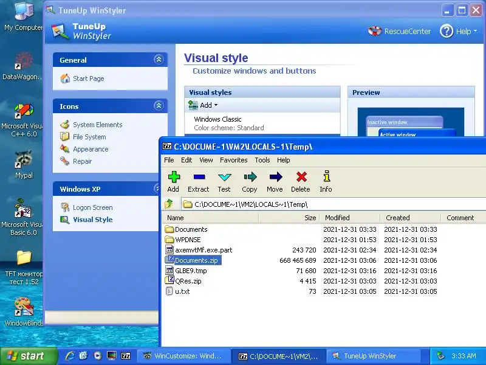Open the Favorites menu in 7-Zip

(234, 160)
